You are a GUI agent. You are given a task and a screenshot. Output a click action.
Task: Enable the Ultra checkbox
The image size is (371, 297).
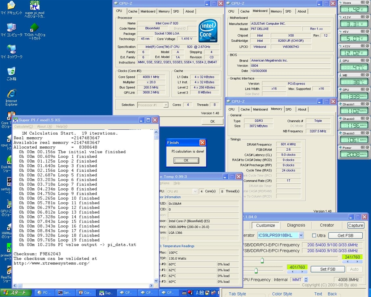[x=314, y=235]
